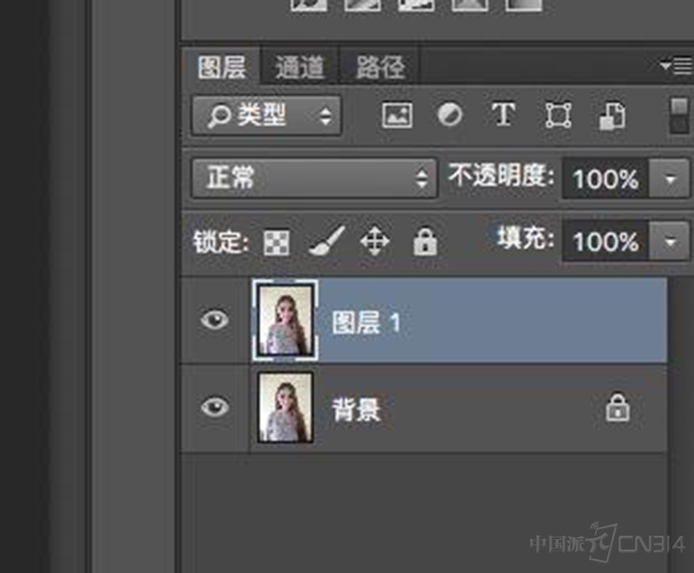Screen dimensions: 694x573
Task: Open the 填充 value dropdown arrow
Action: click(x=672, y=241)
